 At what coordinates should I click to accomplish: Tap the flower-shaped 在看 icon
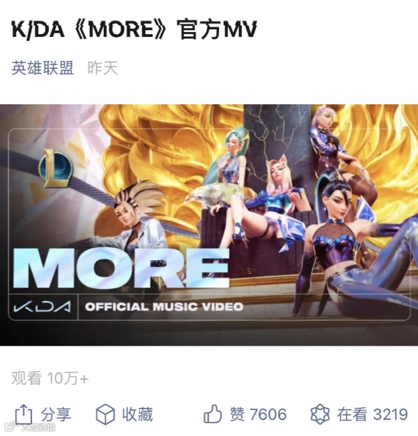pos(320,415)
